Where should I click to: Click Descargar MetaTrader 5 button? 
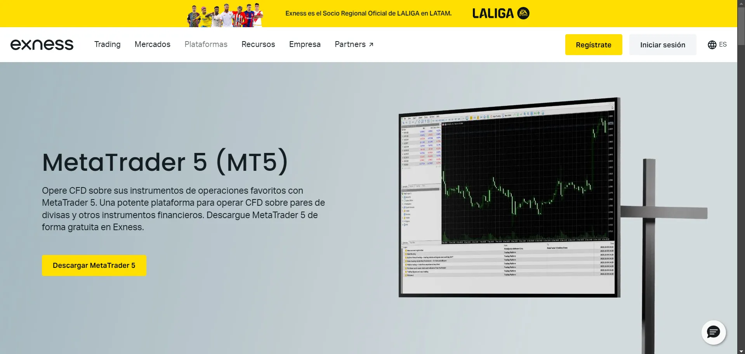[x=94, y=265]
